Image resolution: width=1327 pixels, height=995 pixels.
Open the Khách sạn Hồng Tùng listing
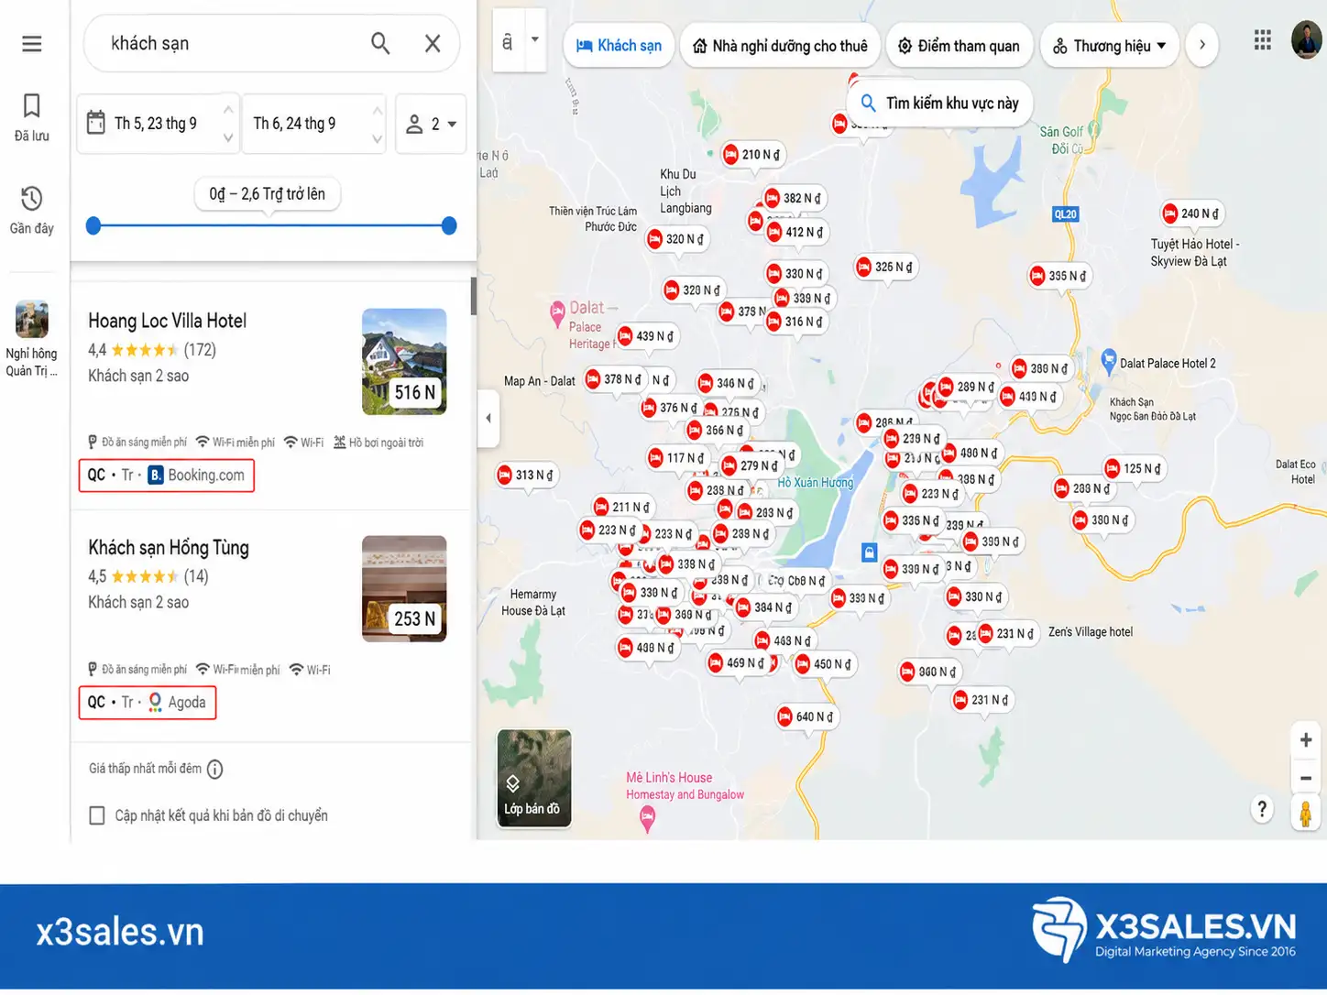169,548
